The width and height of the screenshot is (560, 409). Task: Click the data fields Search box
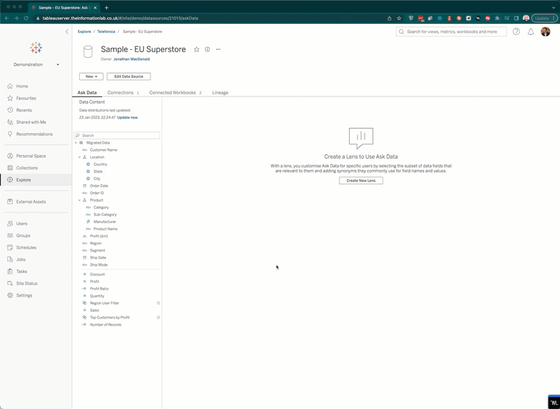point(117,135)
